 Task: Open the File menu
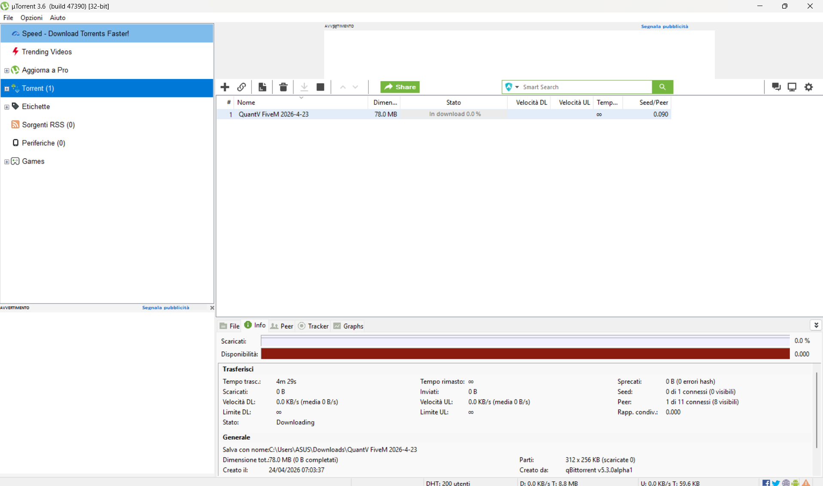coord(8,18)
